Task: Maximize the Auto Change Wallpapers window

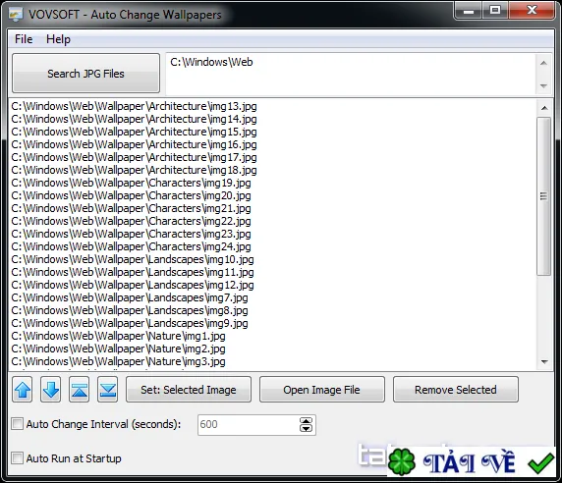Action: (495, 11)
